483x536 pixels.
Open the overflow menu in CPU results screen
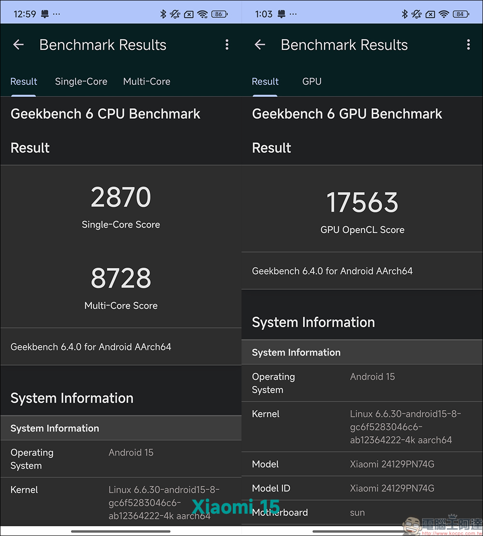tap(227, 44)
